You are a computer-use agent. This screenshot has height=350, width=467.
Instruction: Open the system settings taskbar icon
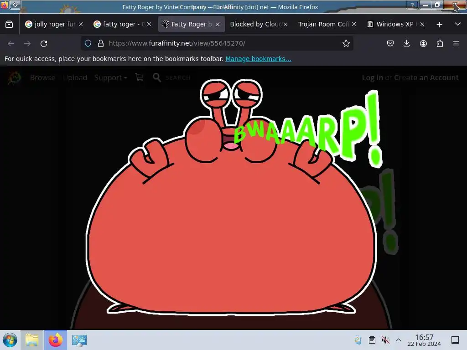click(x=79, y=340)
